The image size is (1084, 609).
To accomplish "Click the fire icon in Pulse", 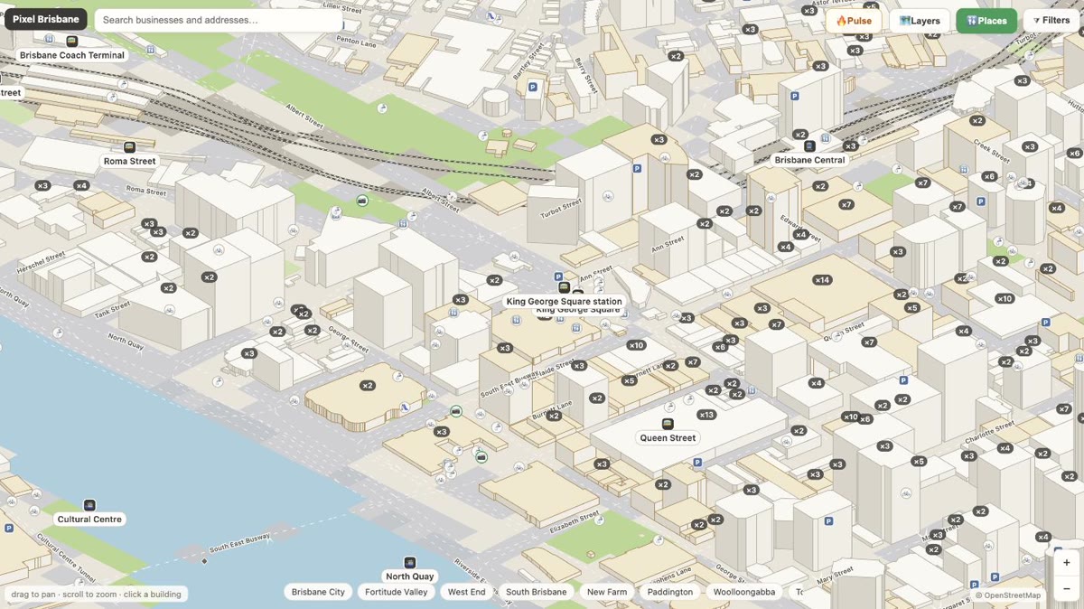I will click(841, 21).
